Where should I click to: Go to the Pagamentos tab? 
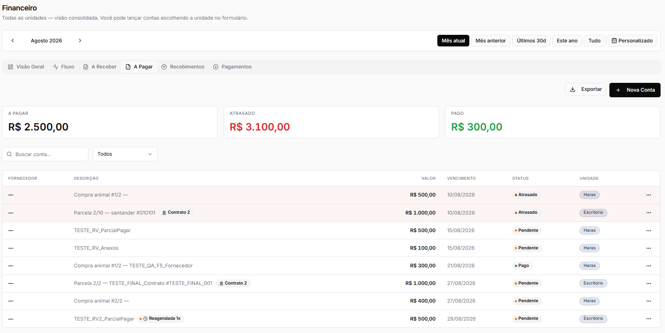point(232,67)
